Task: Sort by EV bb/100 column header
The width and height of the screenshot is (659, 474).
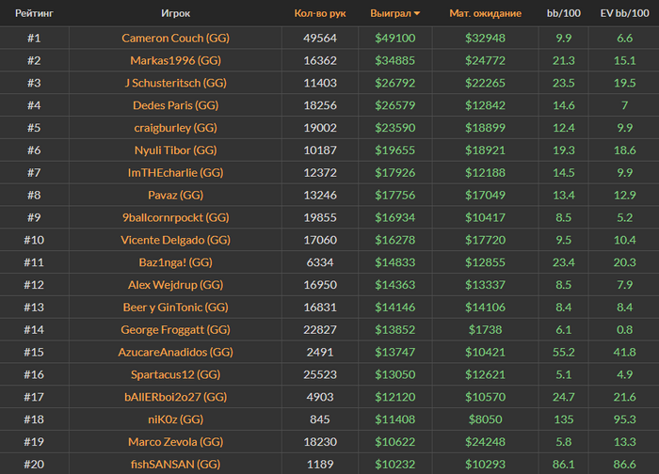Action: (x=623, y=14)
